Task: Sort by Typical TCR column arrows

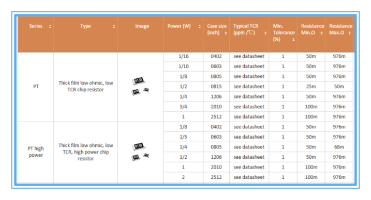Action: pyautogui.click(x=265, y=33)
